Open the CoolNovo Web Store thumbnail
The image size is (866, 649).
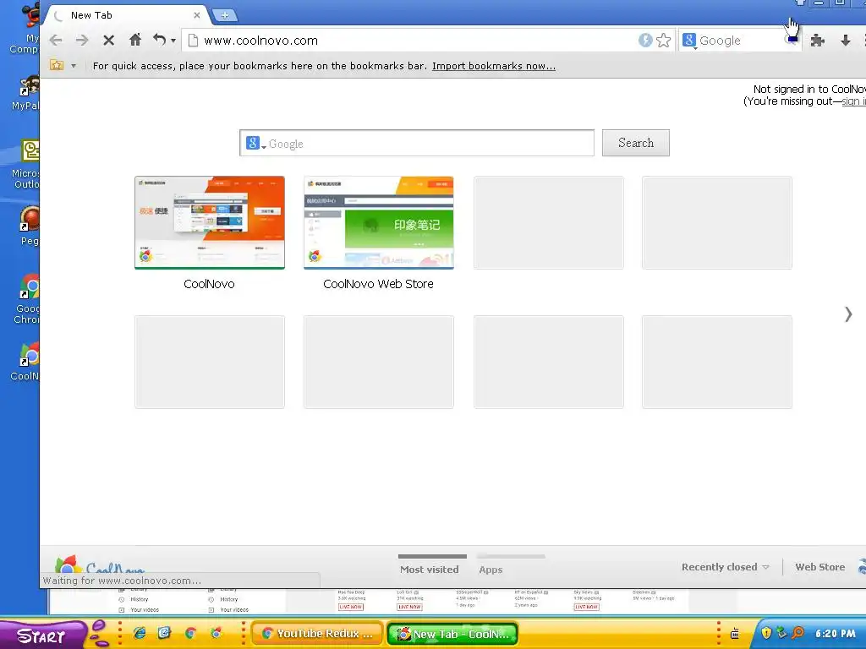(x=379, y=222)
